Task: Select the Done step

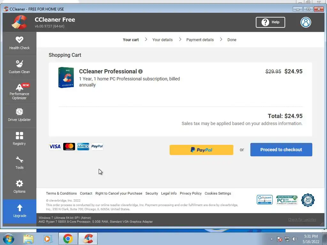Action: pyautogui.click(x=232, y=40)
